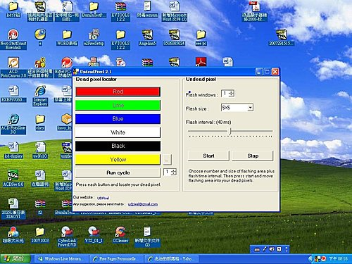Open the ACD FotoCanvas 3.0 shortcut
The image size is (352, 264).
(13, 67)
